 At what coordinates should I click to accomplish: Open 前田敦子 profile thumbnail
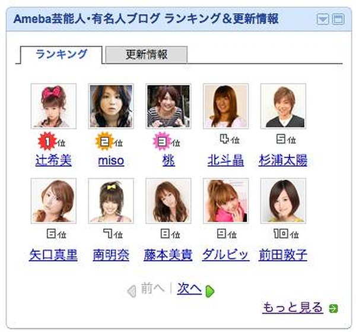283,201
